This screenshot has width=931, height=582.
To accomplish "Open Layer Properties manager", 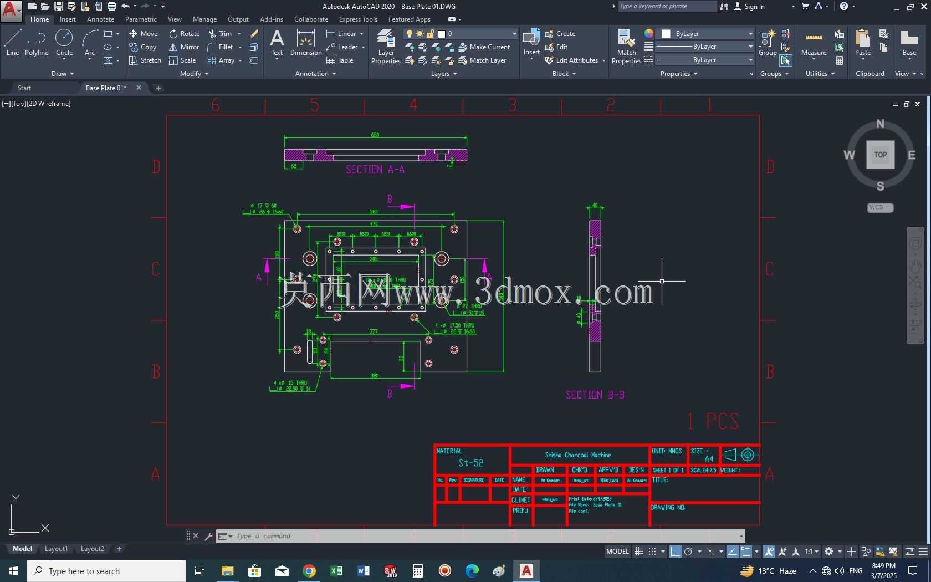I will (386, 47).
